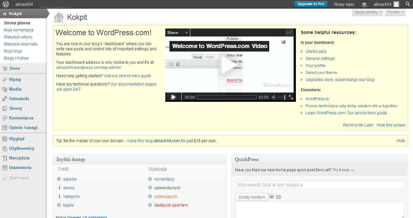
Task: Click the large play overlay on video
Action: pos(229,65)
